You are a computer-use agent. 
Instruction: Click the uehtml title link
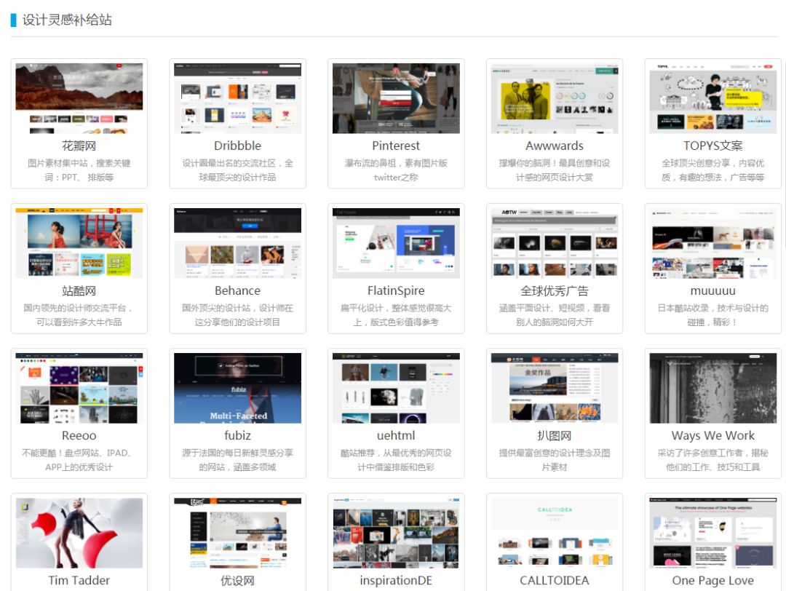coord(396,435)
